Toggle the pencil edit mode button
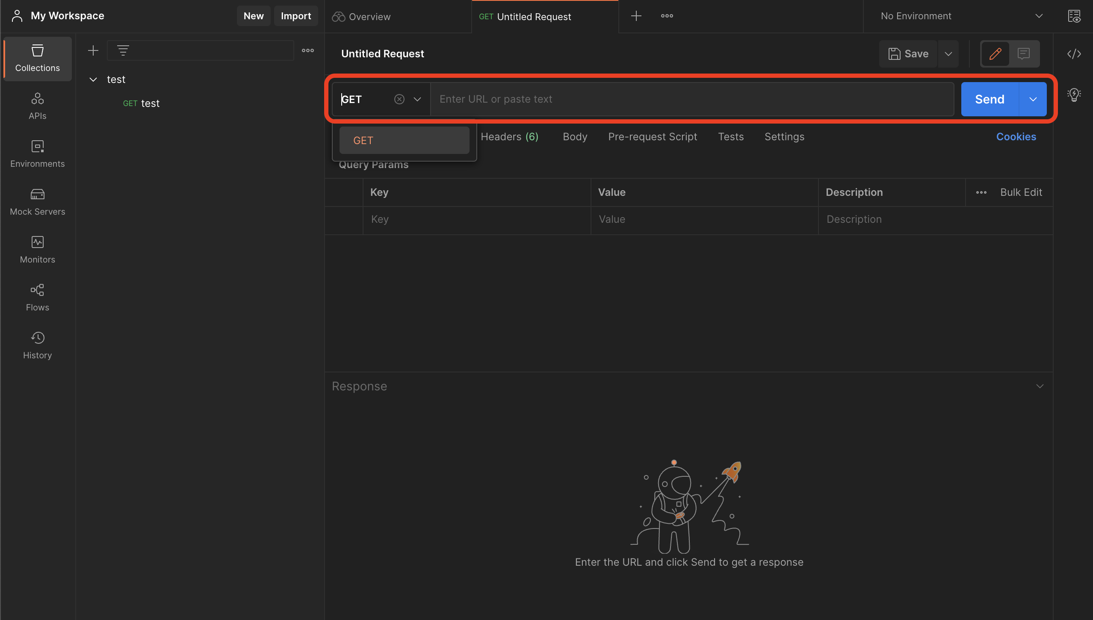 click(x=995, y=54)
